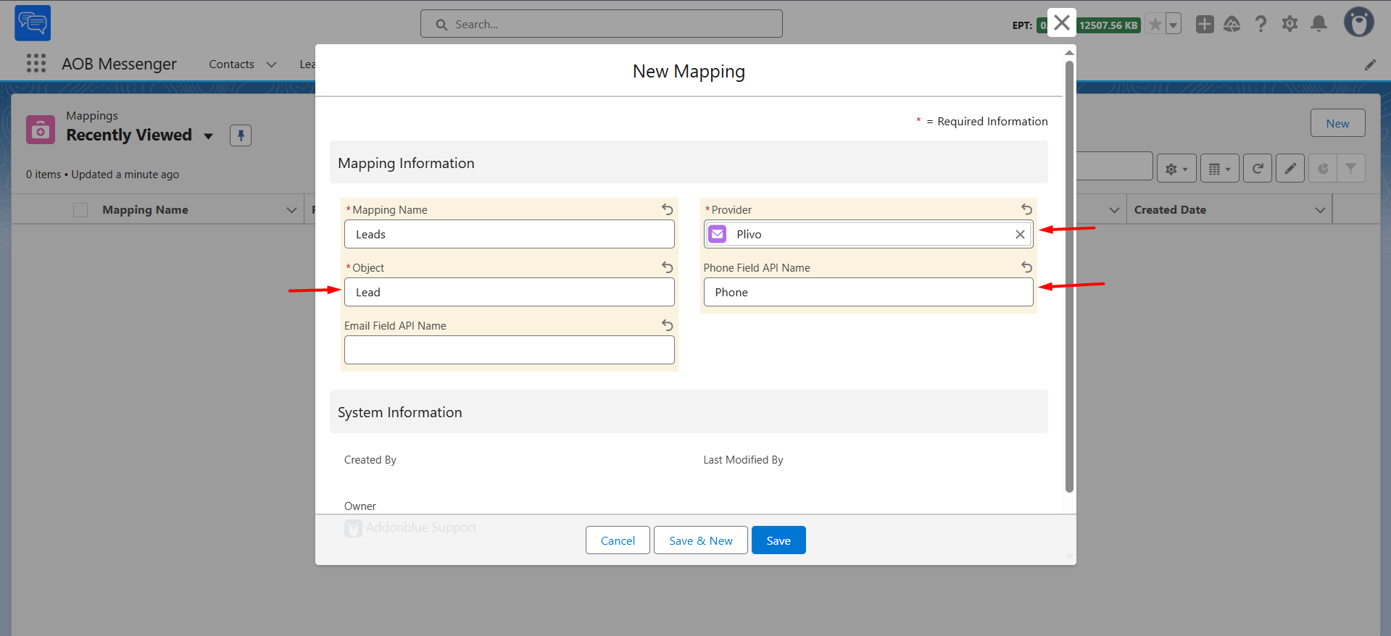The width and height of the screenshot is (1391, 636).
Task: Close the New Mapping dialog with X
Action: [1062, 23]
